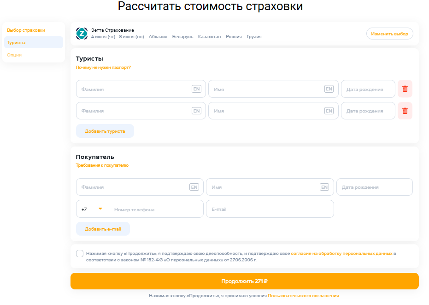Click the Номер телефона input field
Image resolution: width=429 pixels, height=305 pixels.
(x=156, y=209)
